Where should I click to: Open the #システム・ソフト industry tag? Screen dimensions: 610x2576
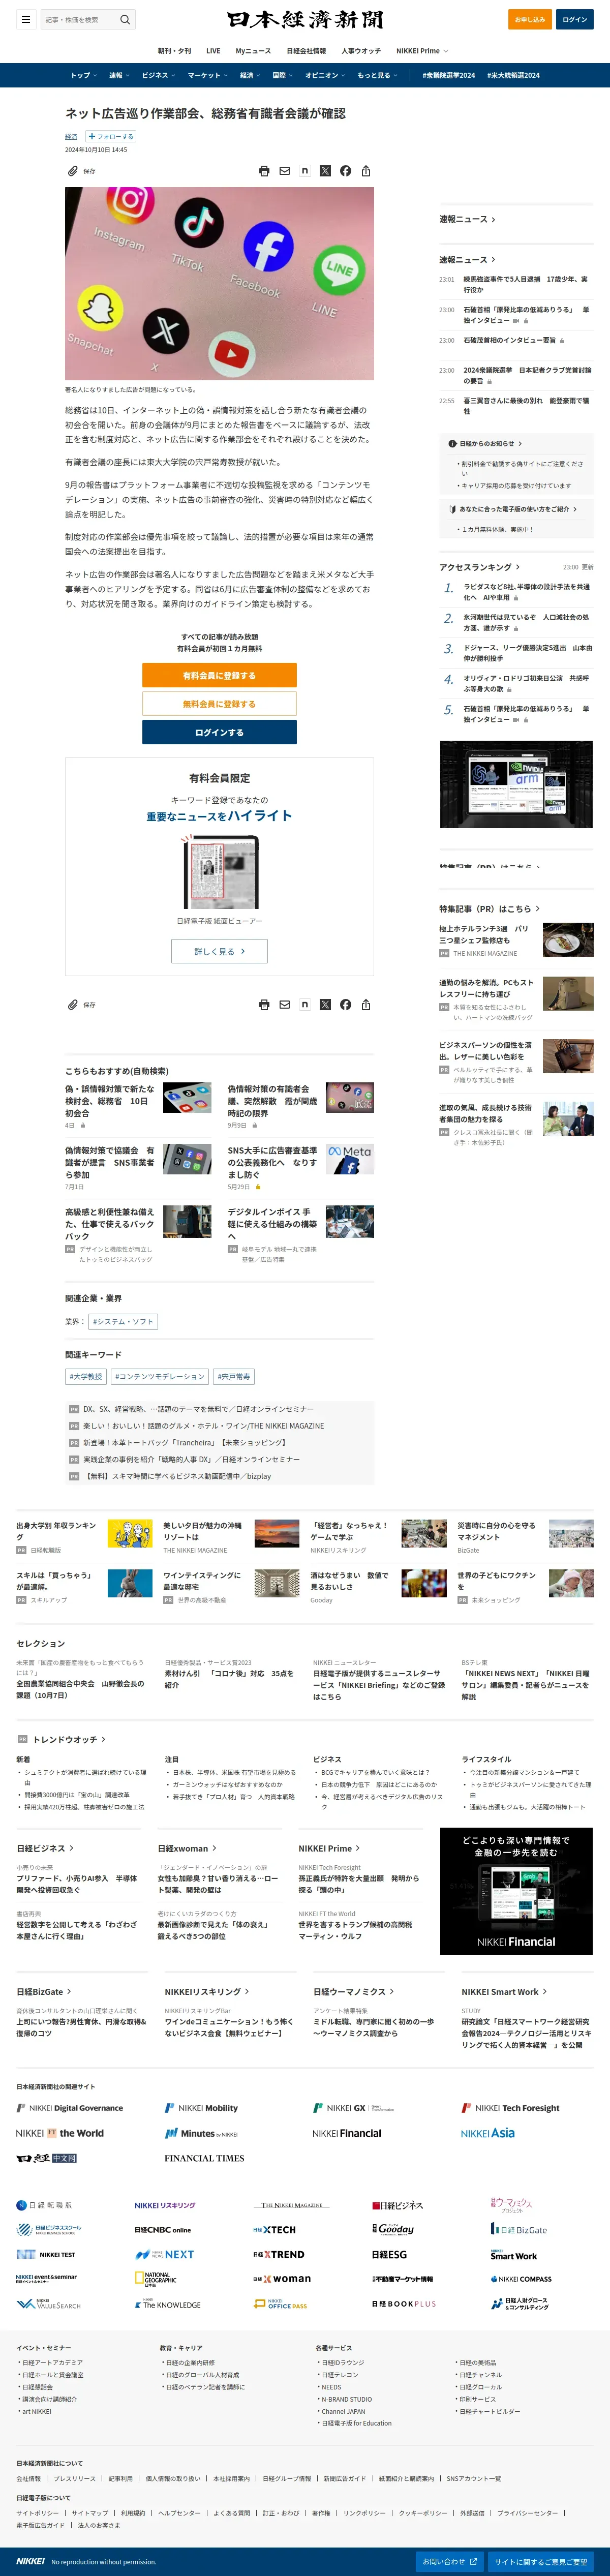(123, 1322)
